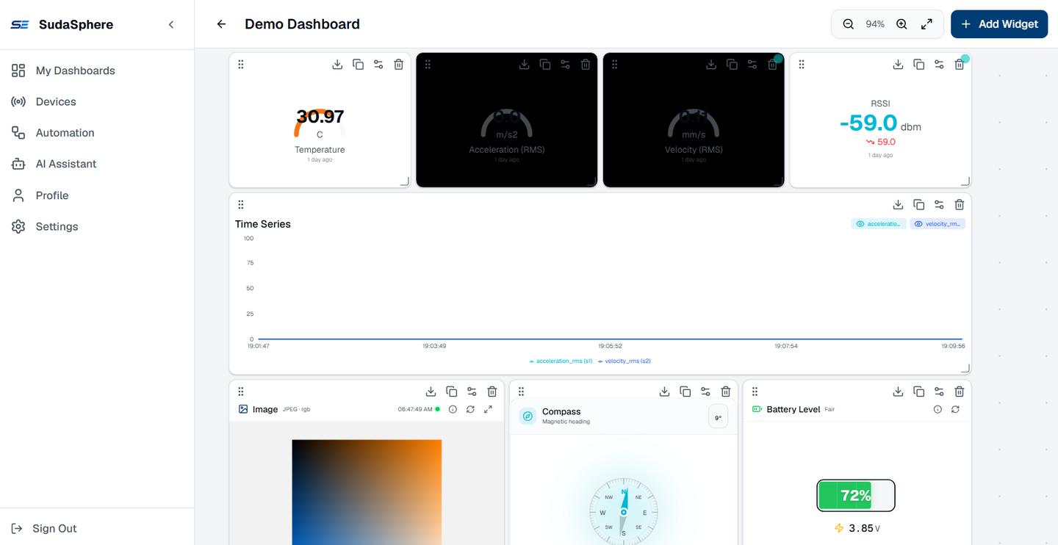1058x545 pixels.
Task: Click the Add Widget button
Action: 999,24
